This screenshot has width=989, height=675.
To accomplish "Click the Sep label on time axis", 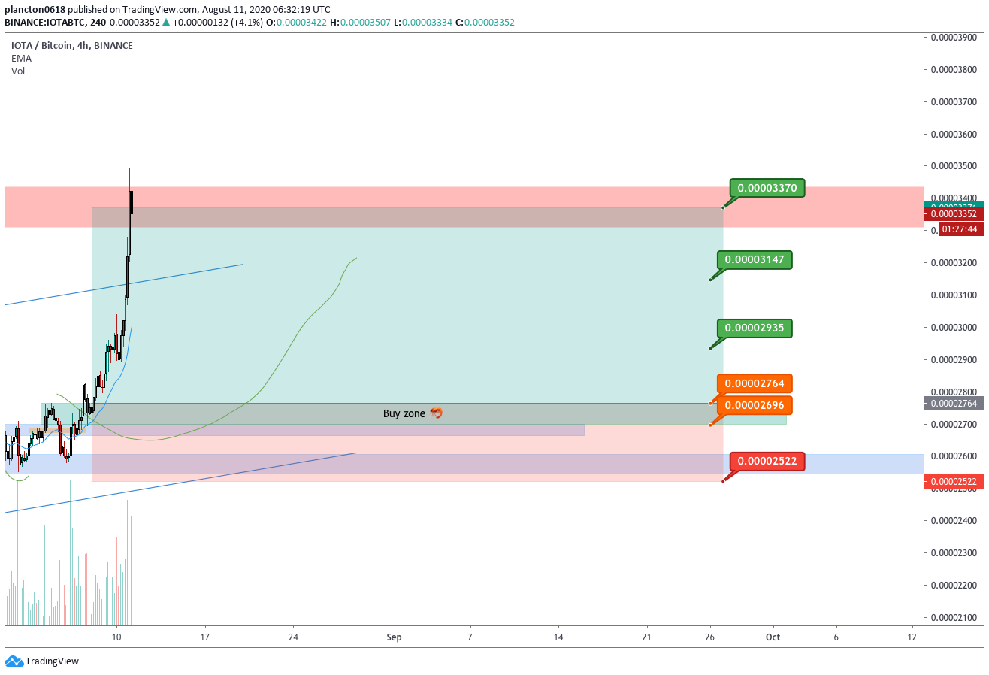I will click(395, 637).
